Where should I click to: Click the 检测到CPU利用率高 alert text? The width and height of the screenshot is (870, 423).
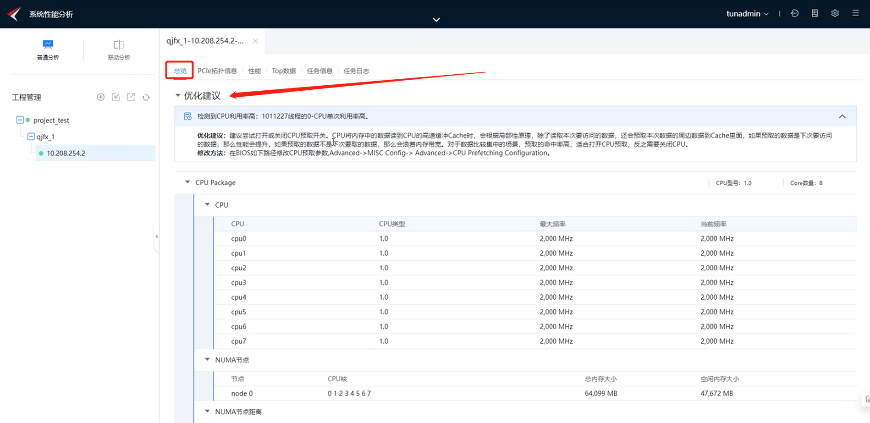[x=283, y=116]
